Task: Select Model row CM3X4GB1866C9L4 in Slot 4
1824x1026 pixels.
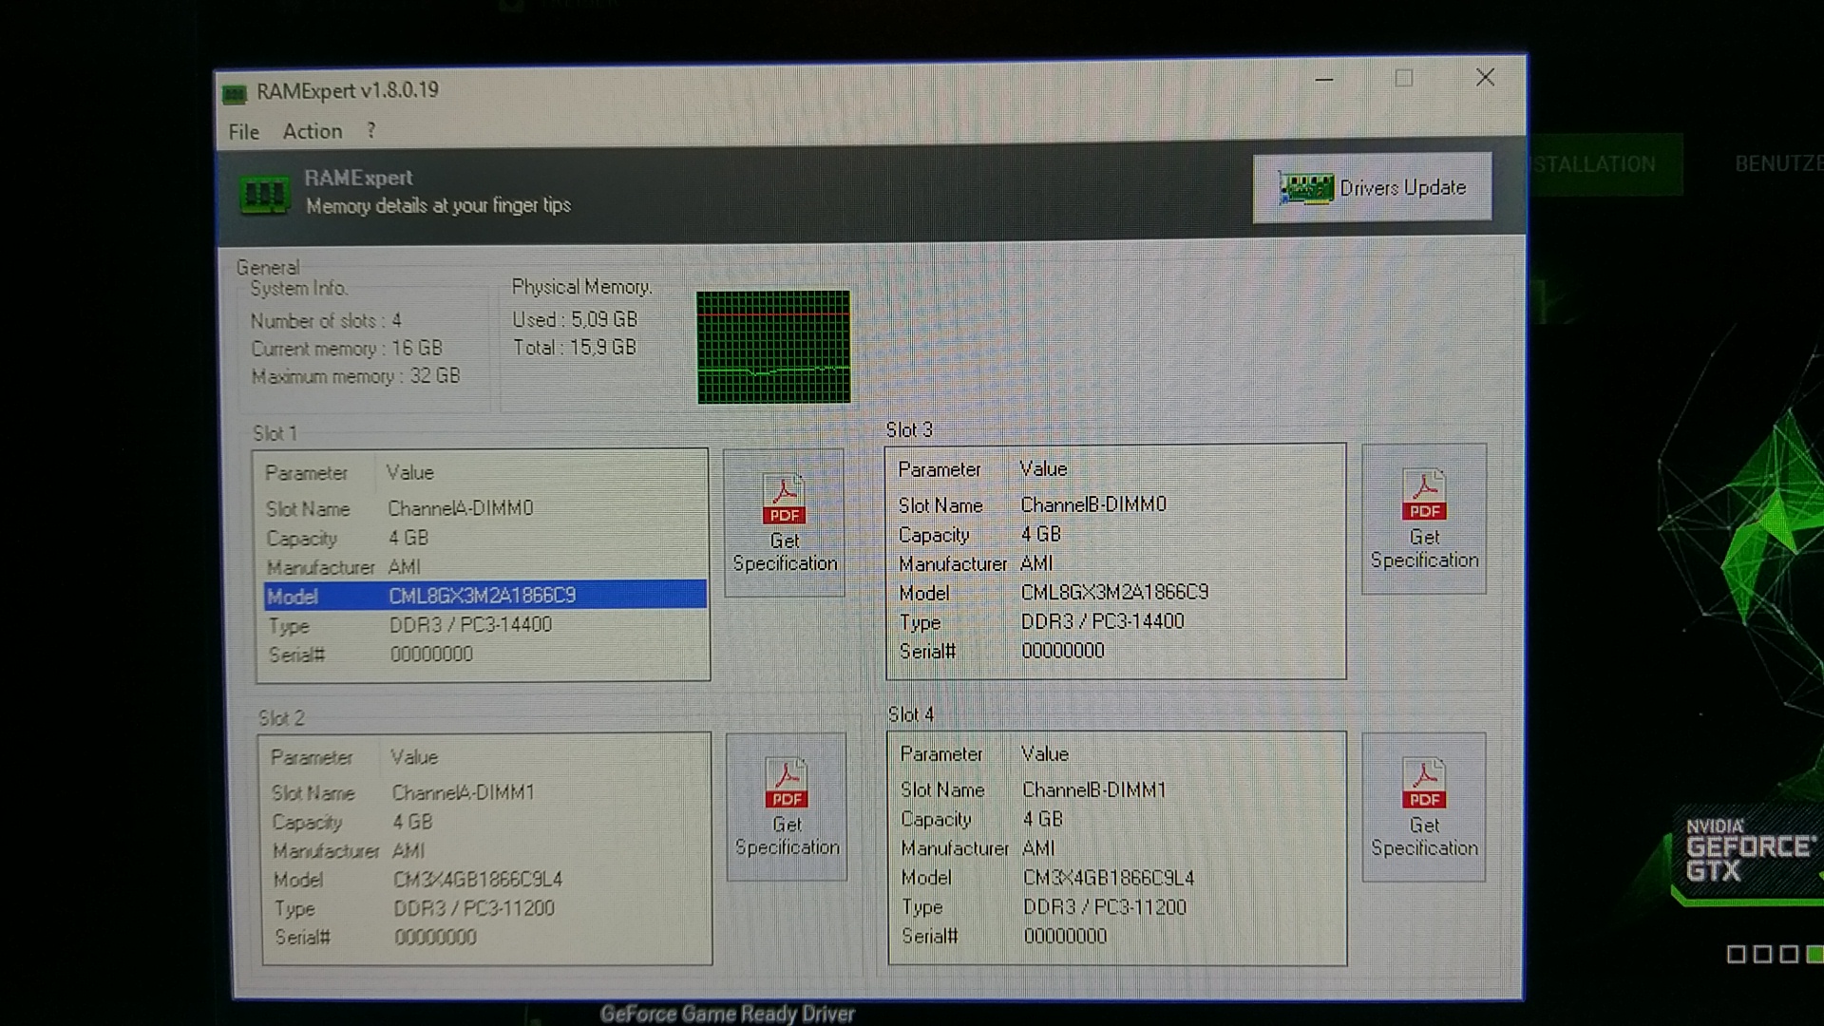Action: 1108,878
